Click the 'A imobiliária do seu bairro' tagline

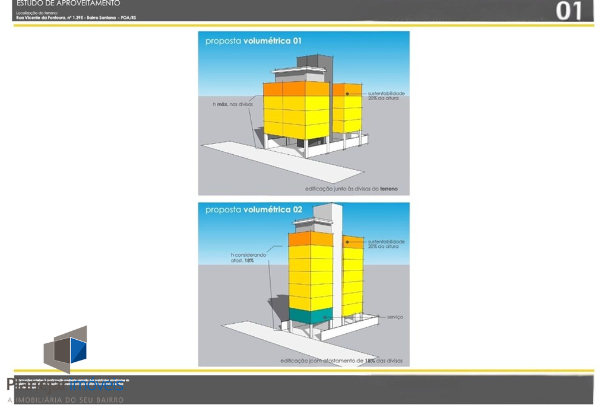65,400
